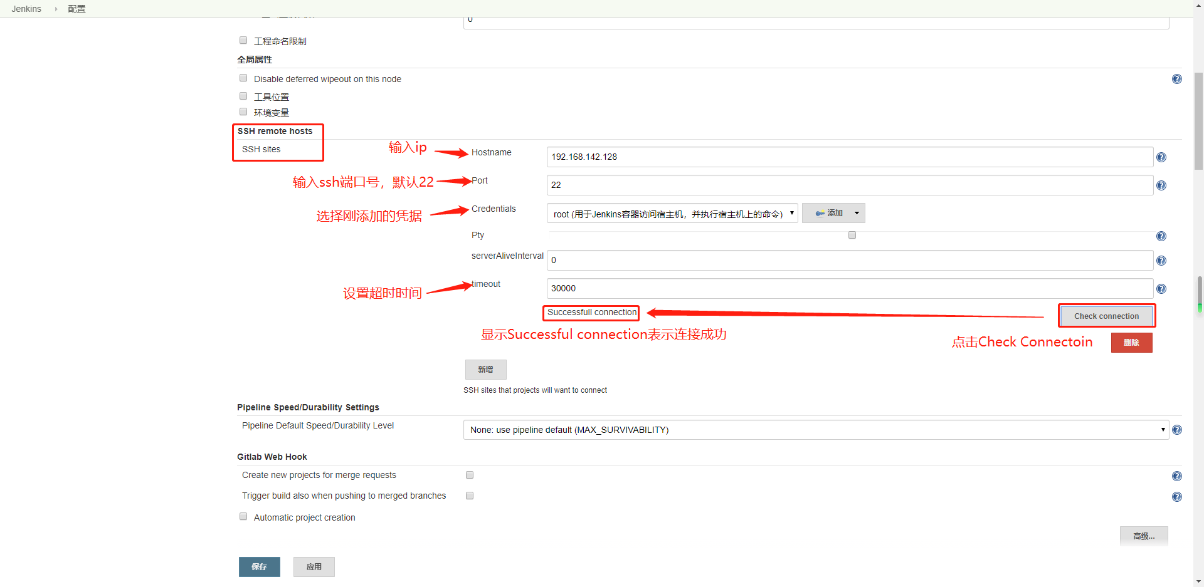
Task: Open help icon next to Port field
Action: [x=1161, y=185]
